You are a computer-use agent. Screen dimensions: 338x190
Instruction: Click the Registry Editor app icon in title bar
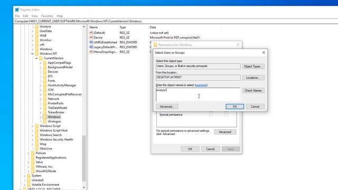17,9
